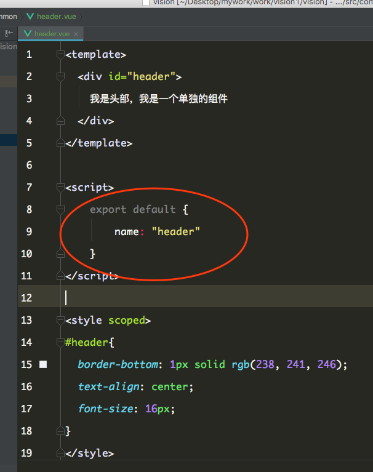373x472 pixels.
Task: Toggle fold end marker on line 10
Action: pyautogui.click(x=60, y=254)
